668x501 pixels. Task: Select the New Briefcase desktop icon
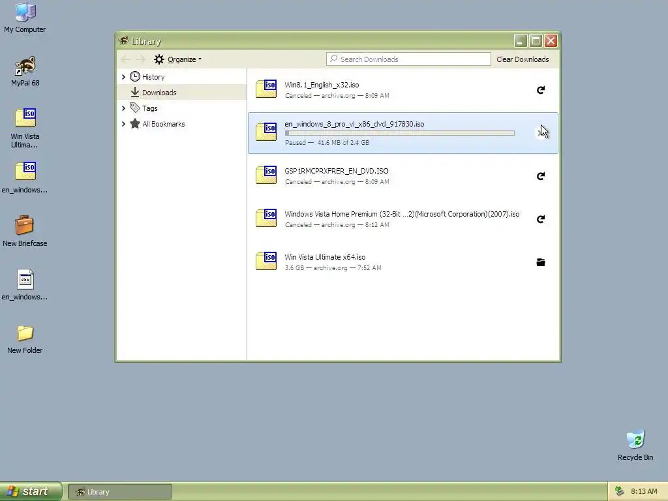pos(25,232)
